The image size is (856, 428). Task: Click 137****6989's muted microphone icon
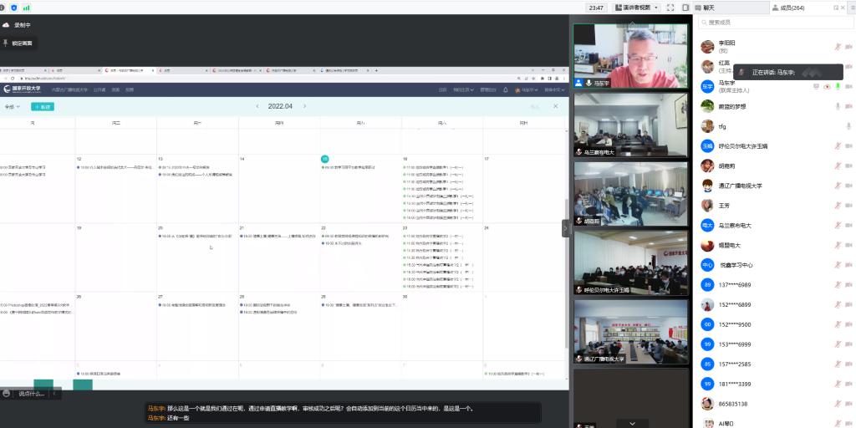(838, 284)
